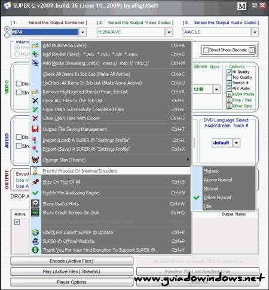This screenshot has width=269, height=290.
Task: Click the M button in title bar
Action: (242, 7)
